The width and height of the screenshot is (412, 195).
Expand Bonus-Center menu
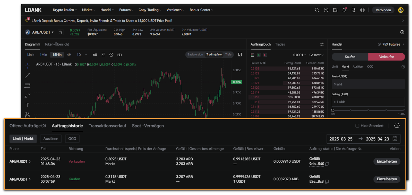(201, 10)
